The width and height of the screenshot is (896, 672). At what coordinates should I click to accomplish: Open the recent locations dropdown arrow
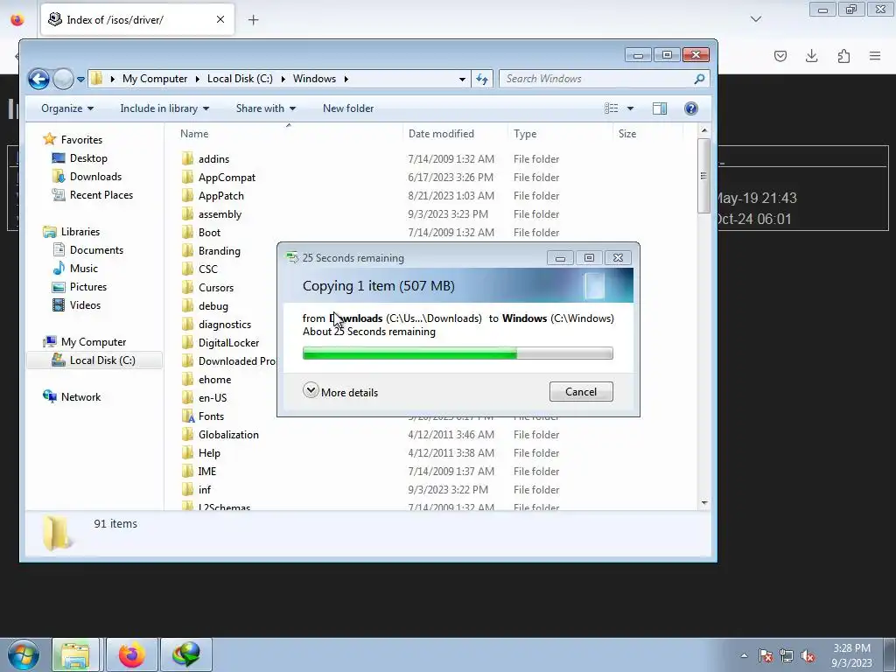click(x=80, y=79)
